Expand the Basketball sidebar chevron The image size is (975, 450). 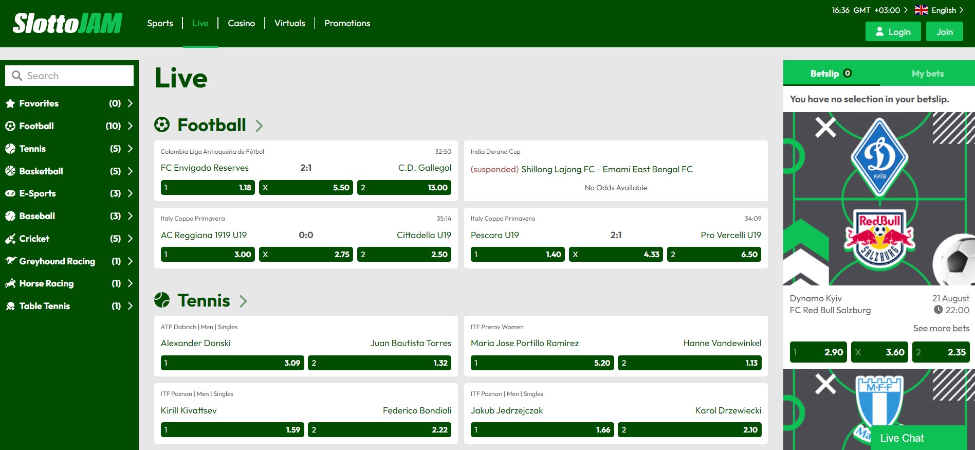pos(130,171)
